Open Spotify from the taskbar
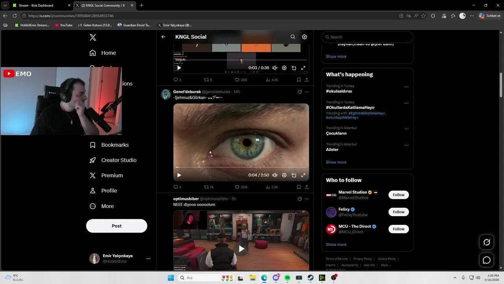This screenshot has height=284, width=504. click(x=287, y=278)
